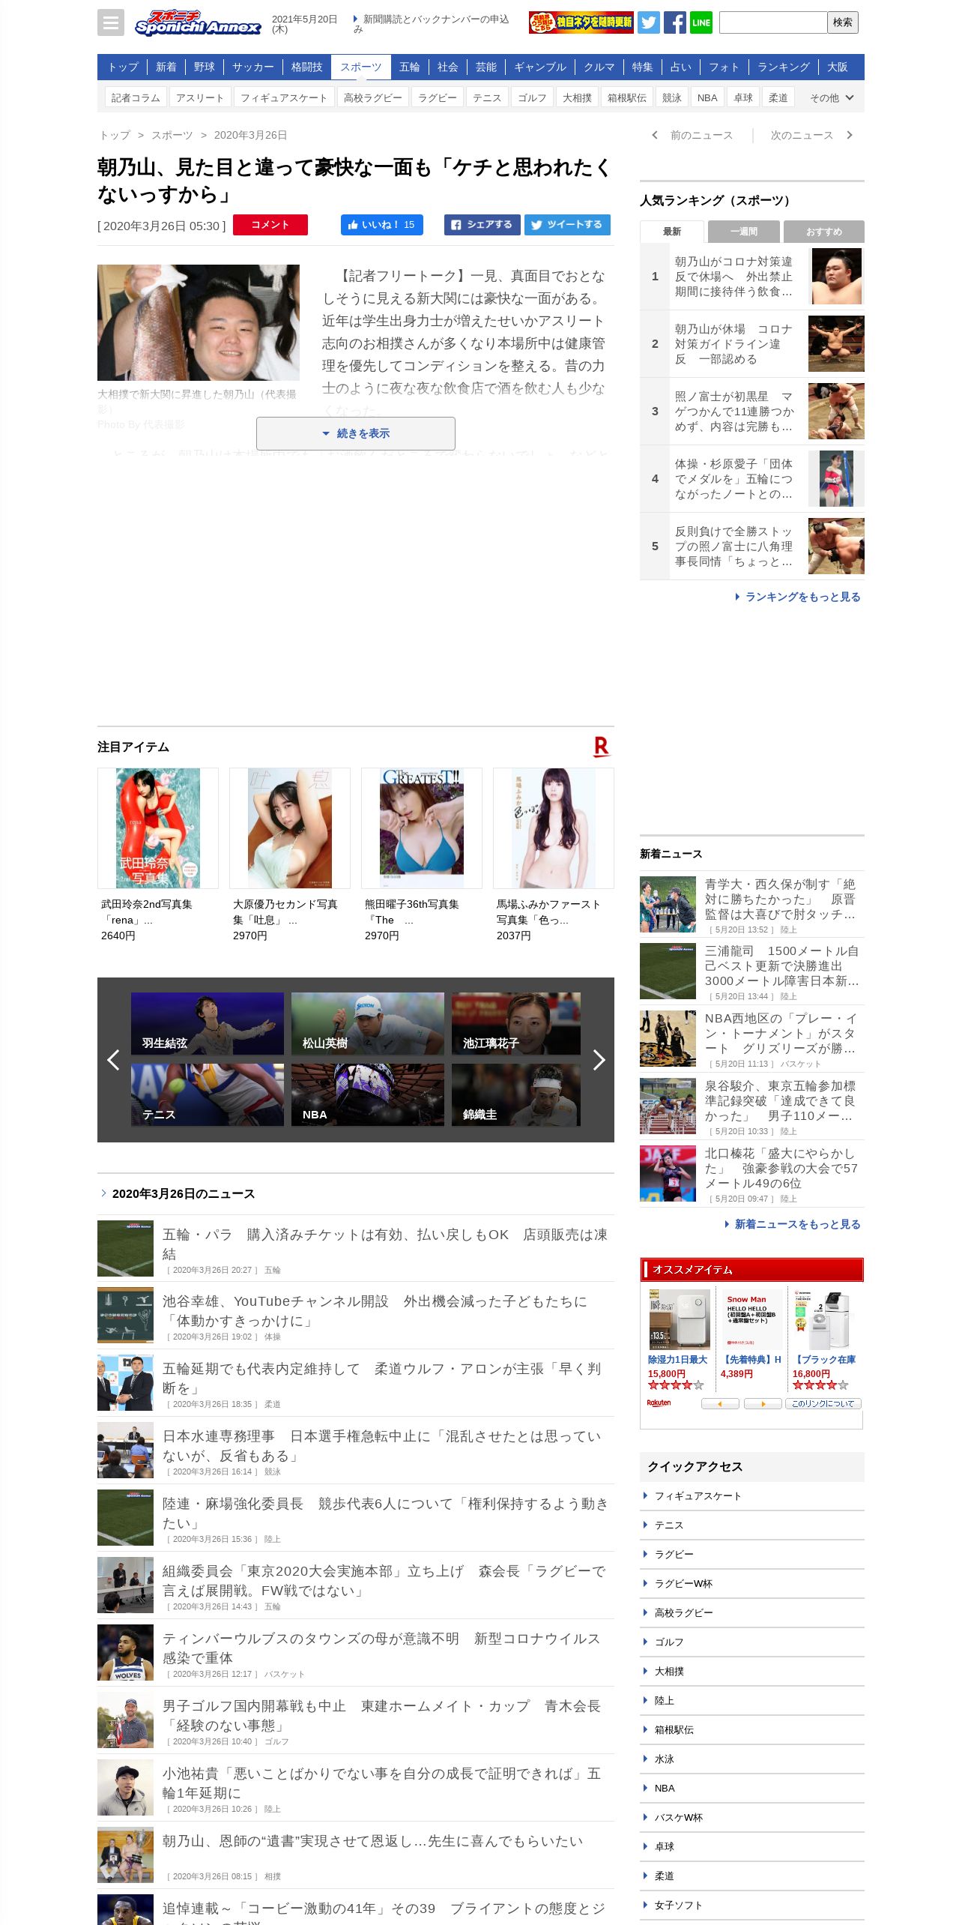The image size is (962, 1925).
Task: Open the NBA carousel tile
Action: (x=368, y=1095)
